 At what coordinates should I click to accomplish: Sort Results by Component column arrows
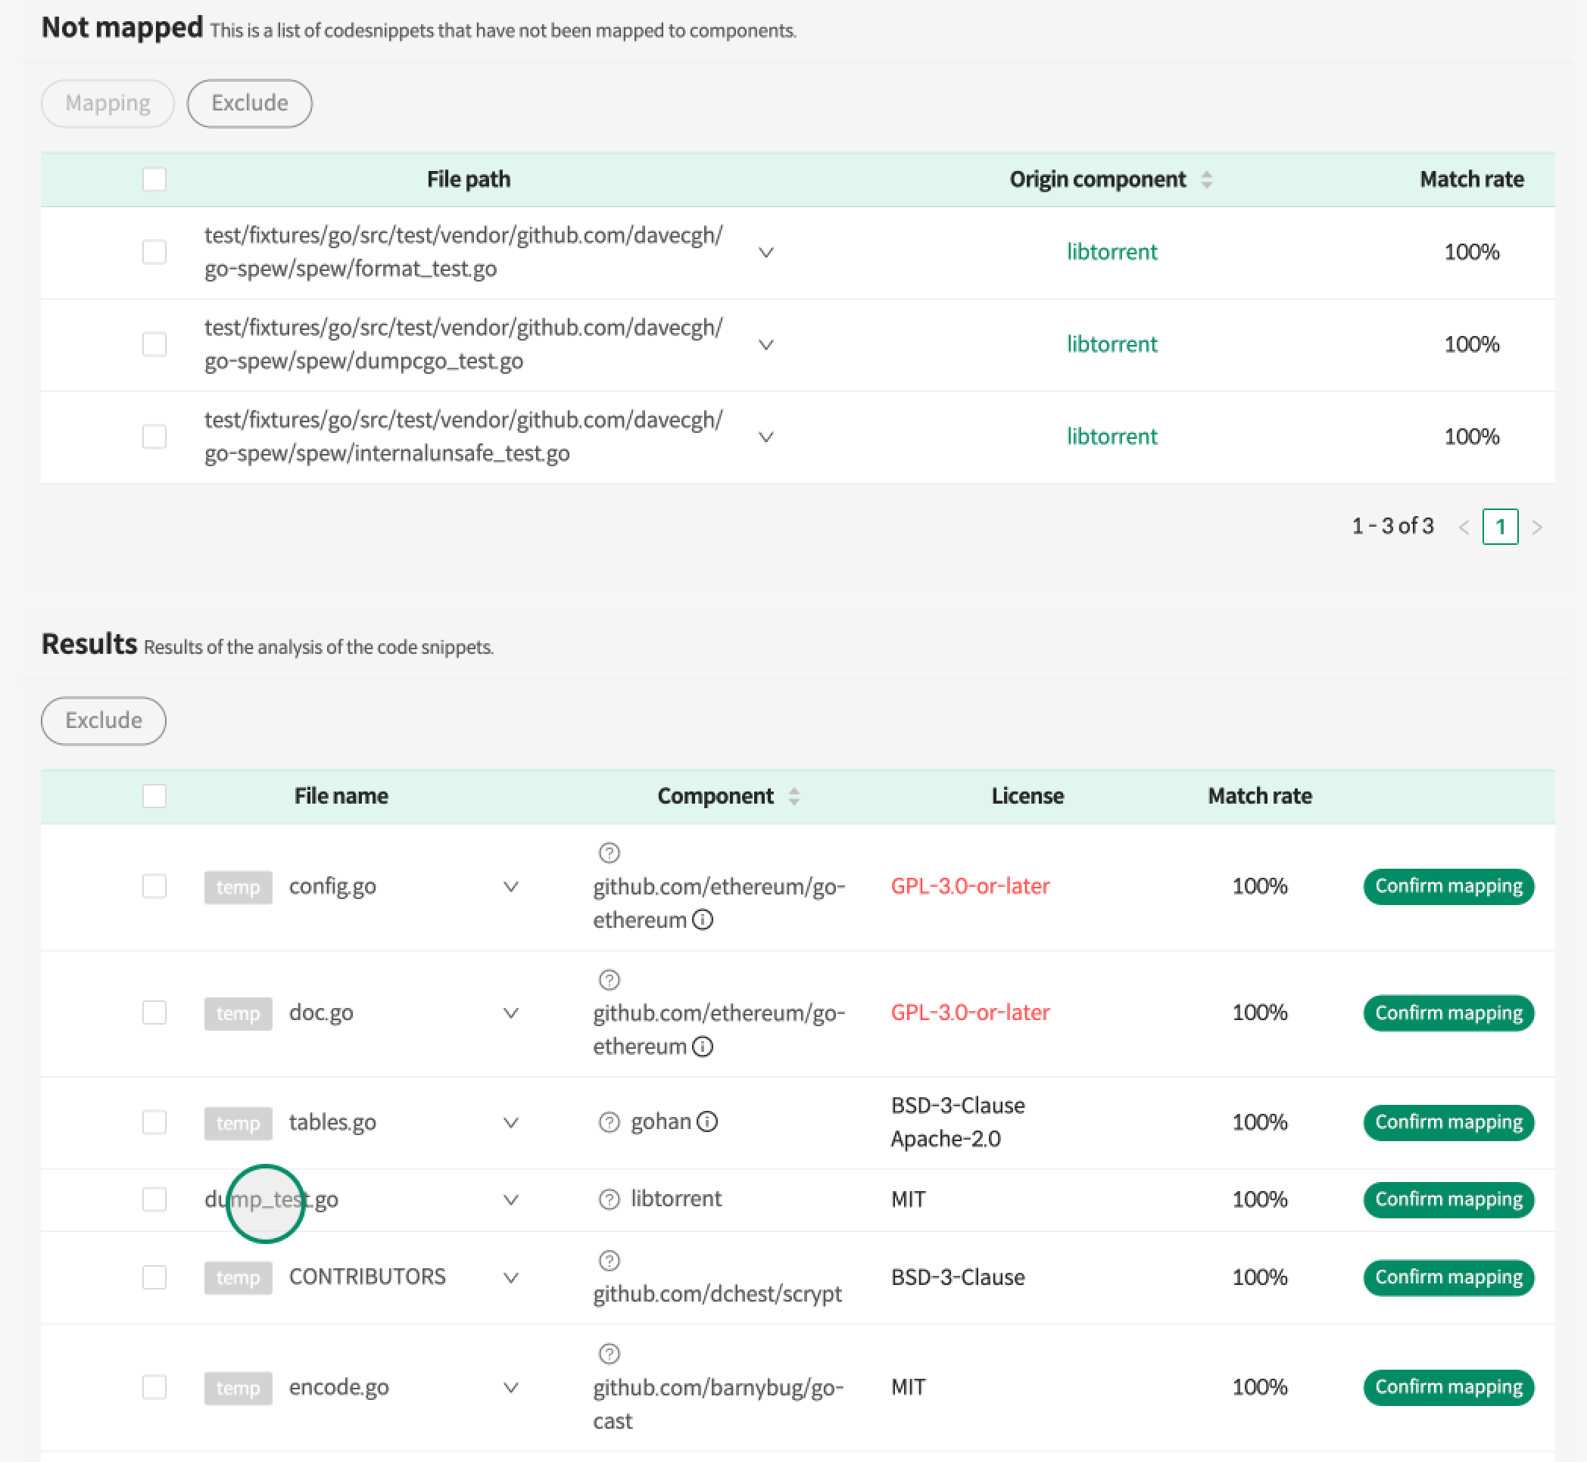coord(794,796)
